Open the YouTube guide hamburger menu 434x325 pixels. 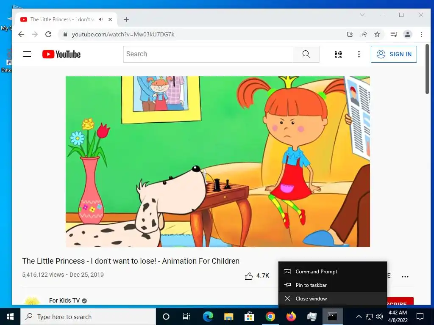pyautogui.click(x=27, y=54)
